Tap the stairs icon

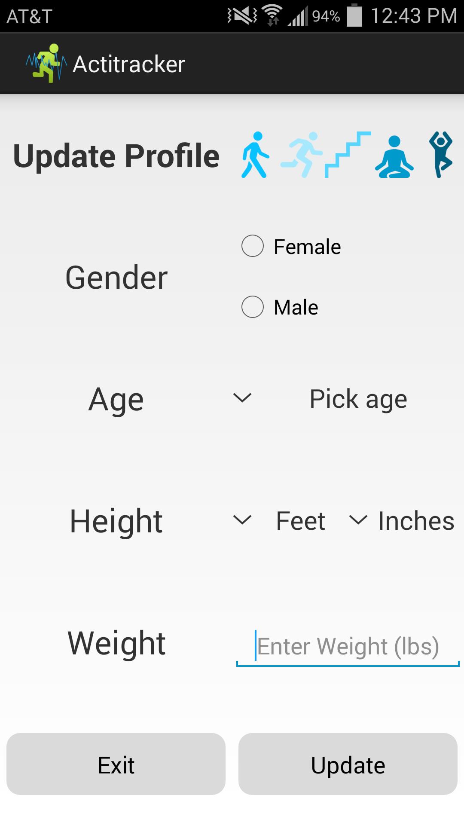click(x=348, y=155)
